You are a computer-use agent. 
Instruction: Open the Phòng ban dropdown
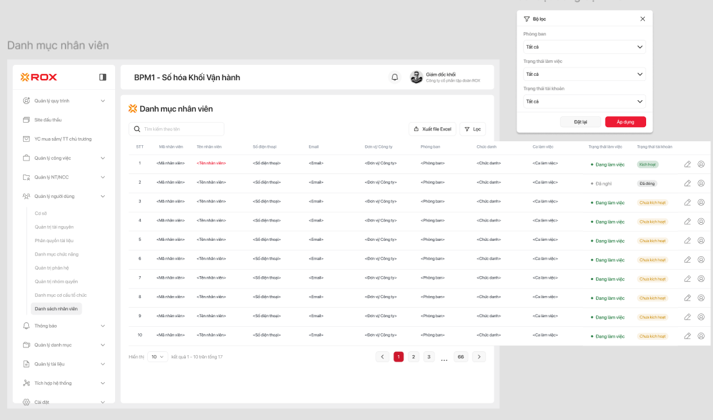pyautogui.click(x=584, y=47)
